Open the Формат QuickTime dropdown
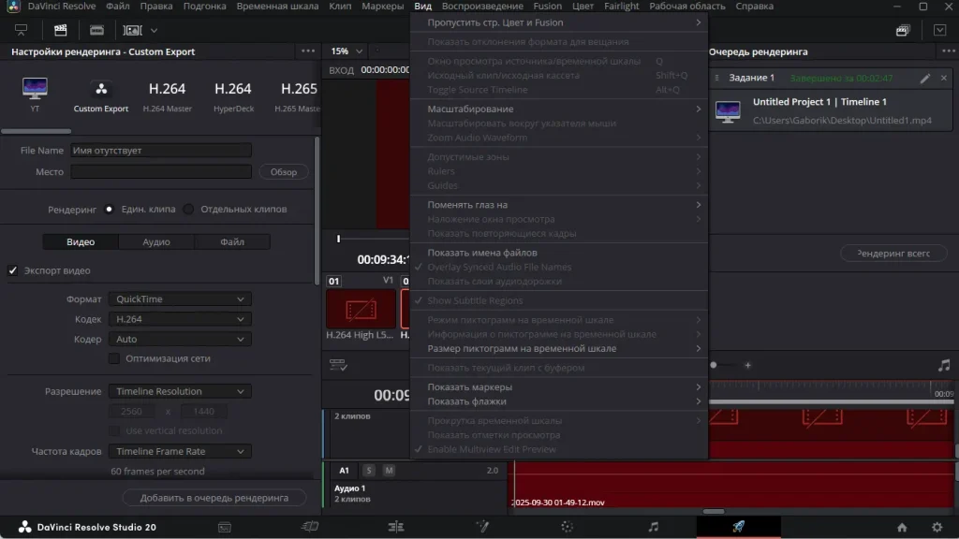Image resolution: width=959 pixels, height=539 pixels. pyautogui.click(x=180, y=299)
